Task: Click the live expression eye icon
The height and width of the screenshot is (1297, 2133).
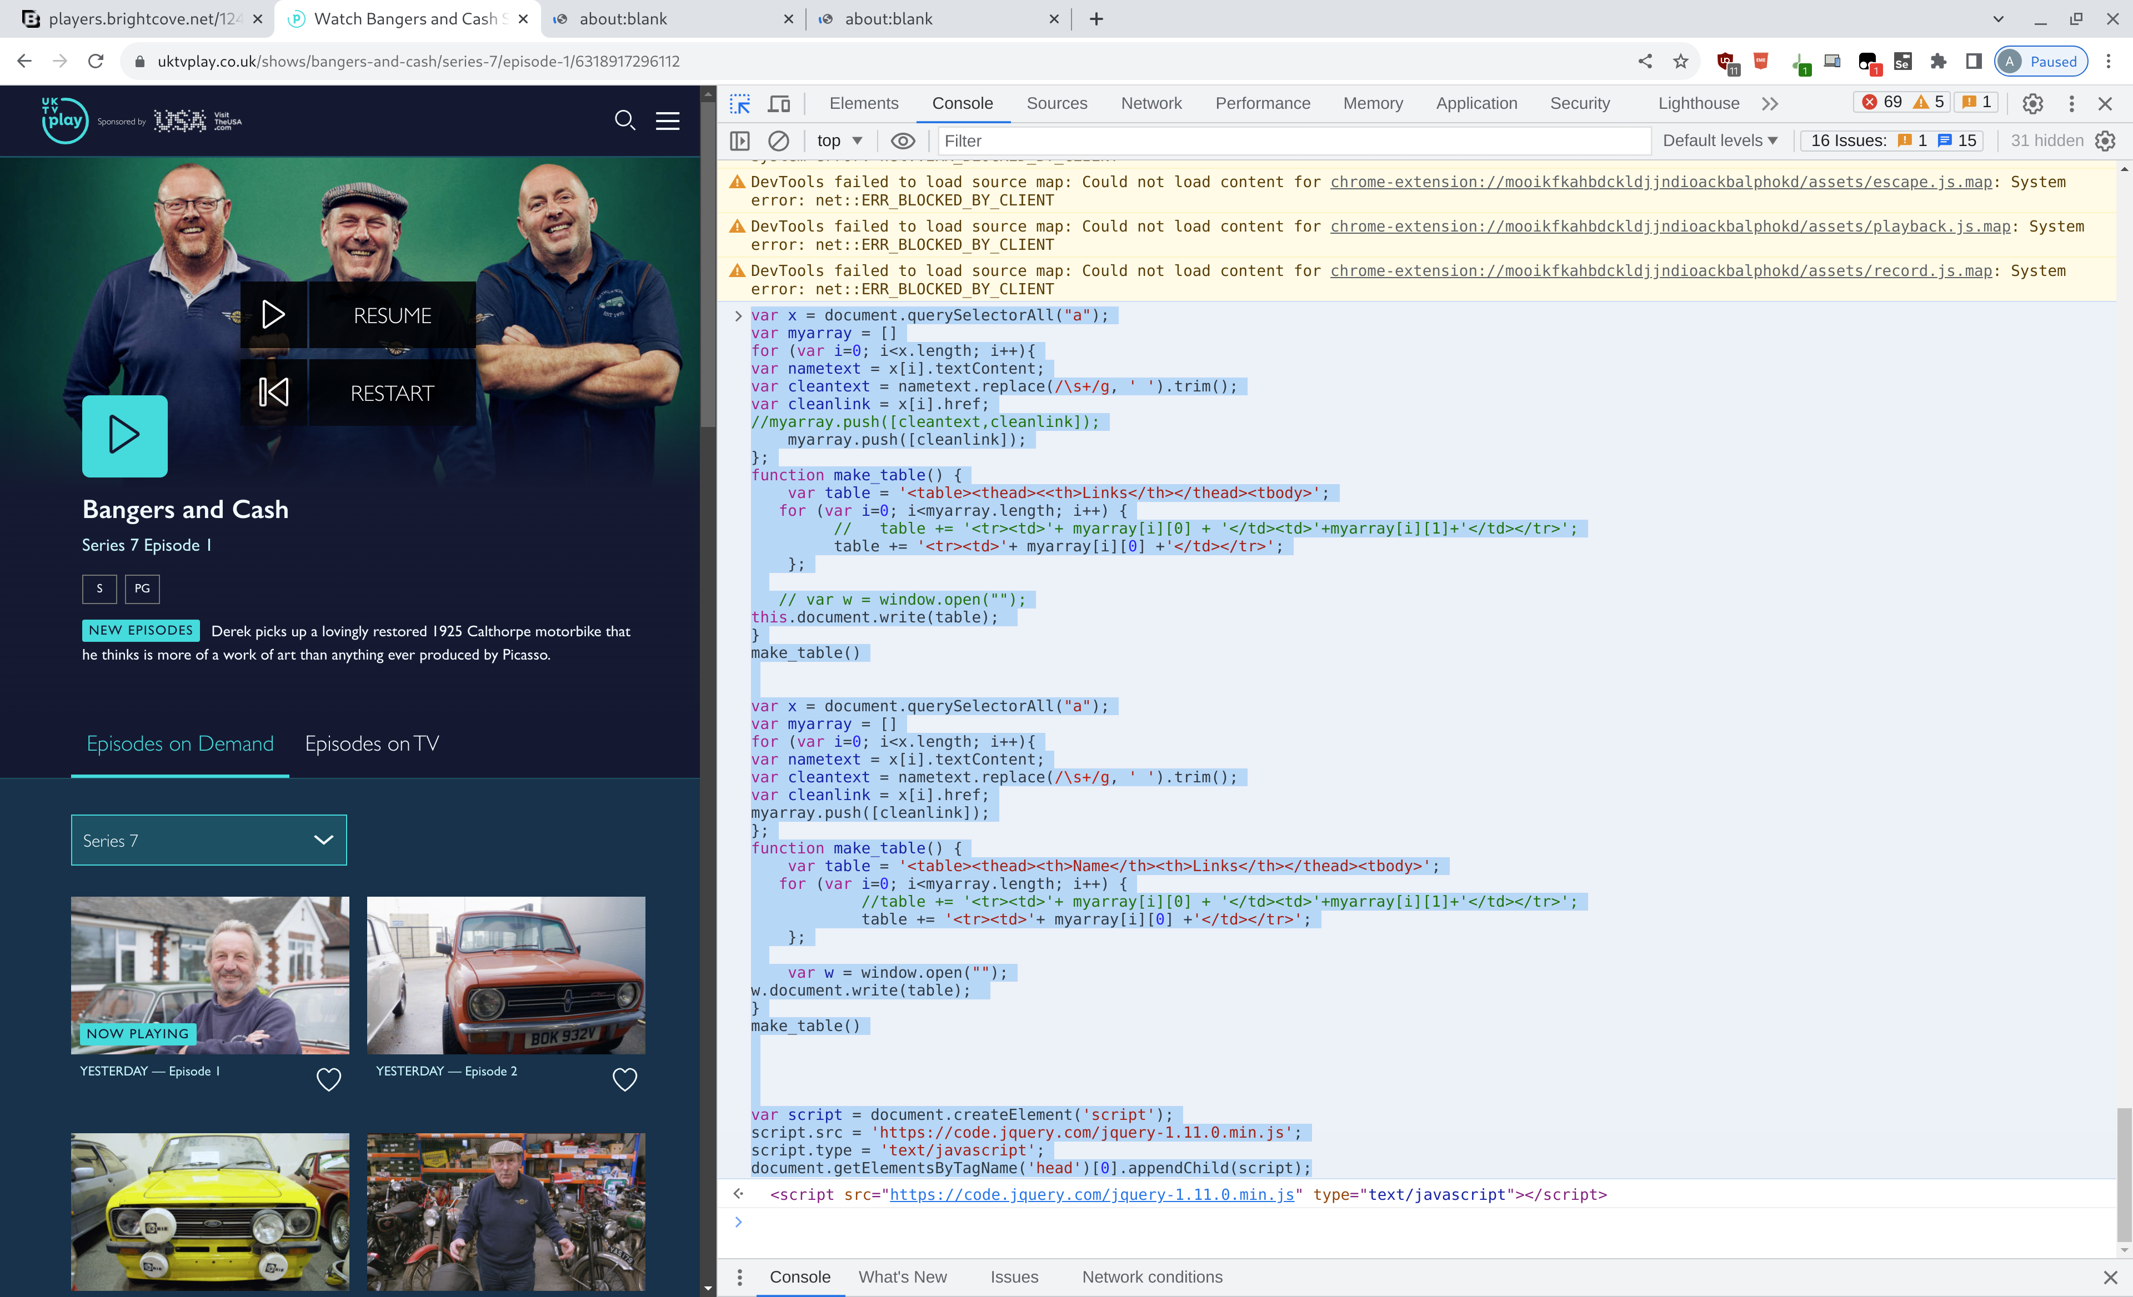Action: (902, 140)
